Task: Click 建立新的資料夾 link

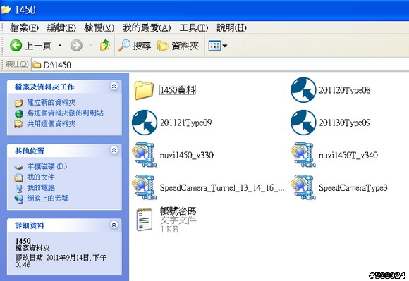Action: click(51, 102)
